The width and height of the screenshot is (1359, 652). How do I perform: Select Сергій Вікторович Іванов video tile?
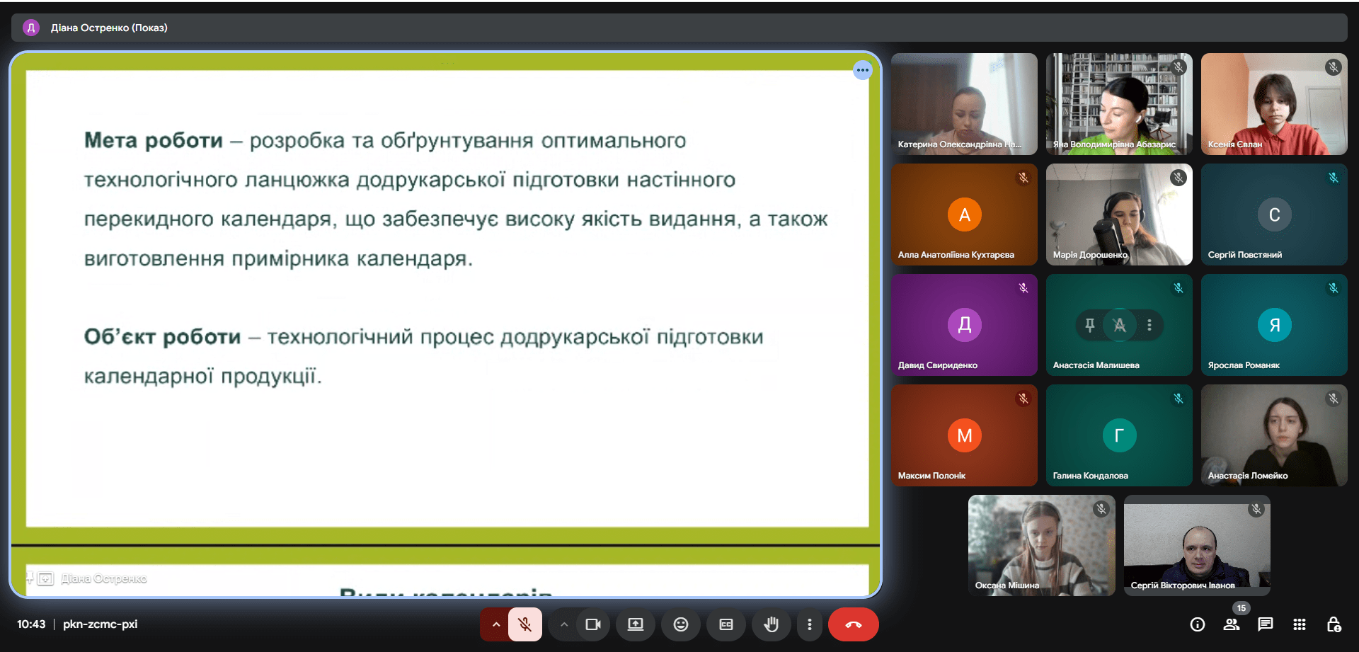click(x=1197, y=545)
